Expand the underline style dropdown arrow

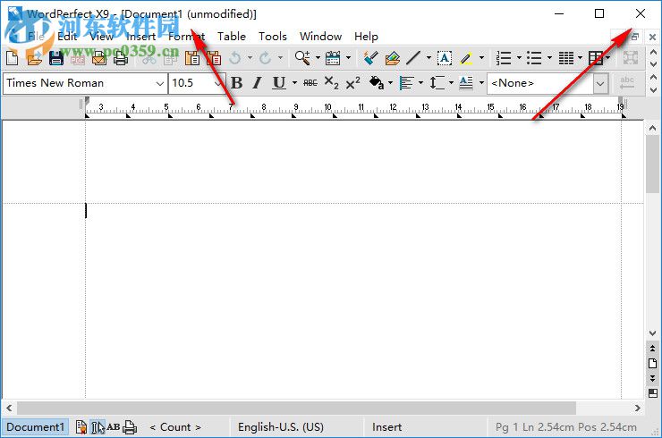tap(294, 83)
